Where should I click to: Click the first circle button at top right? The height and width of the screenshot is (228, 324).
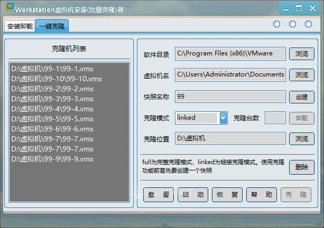click(x=276, y=24)
